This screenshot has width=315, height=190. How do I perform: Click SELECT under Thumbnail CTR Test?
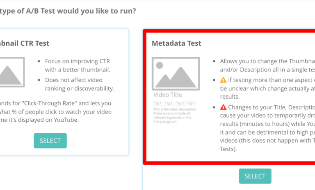[50, 141]
